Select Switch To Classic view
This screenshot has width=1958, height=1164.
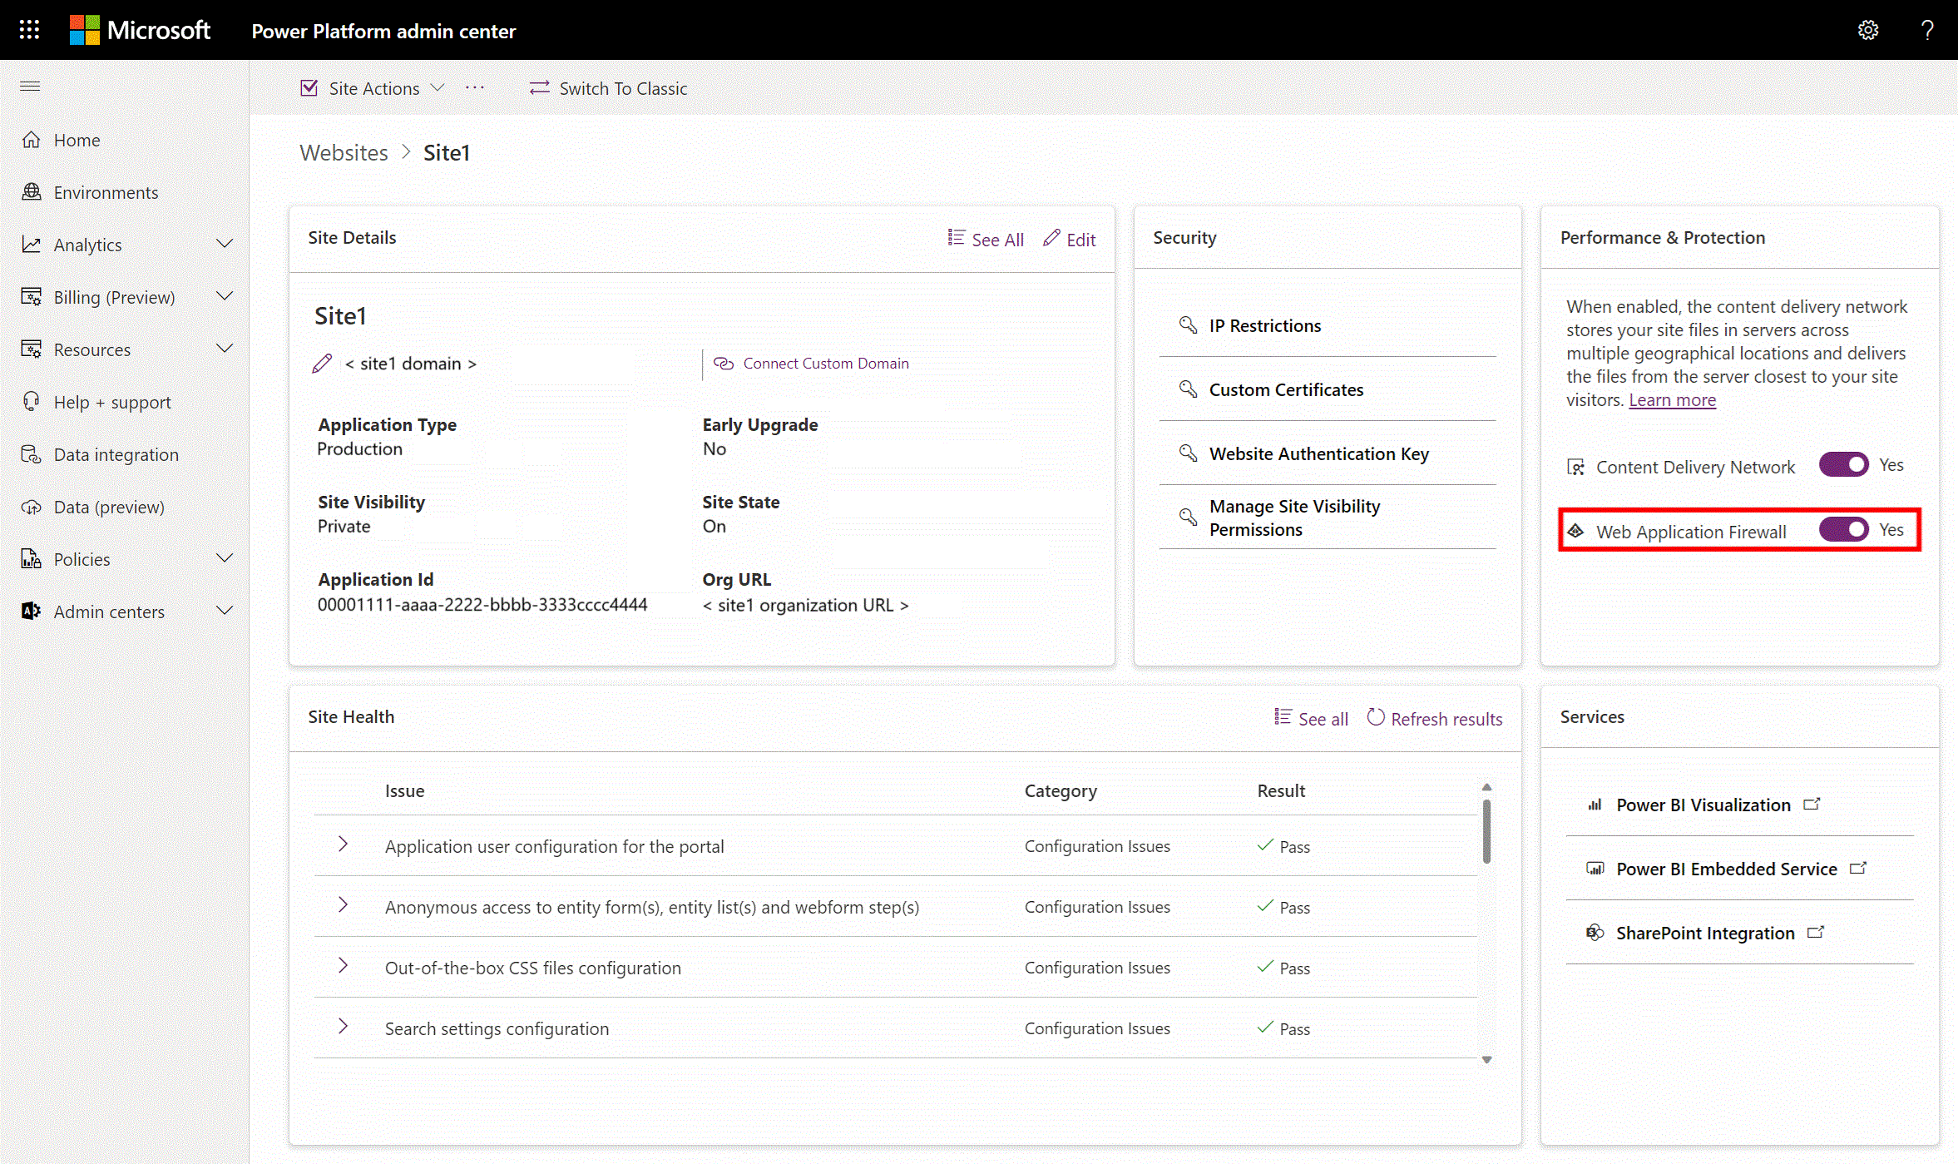pos(621,87)
